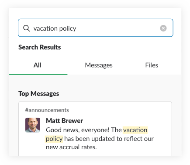This screenshot has width=190, height=165.
Task: Click the magnifying glass search icon
Action: (26, 28)
